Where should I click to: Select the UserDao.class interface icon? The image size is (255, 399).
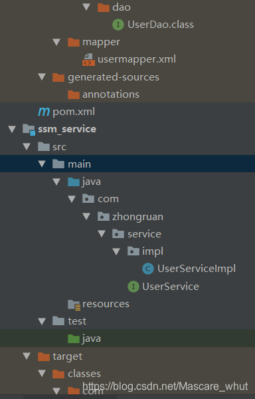click(118, 25)
